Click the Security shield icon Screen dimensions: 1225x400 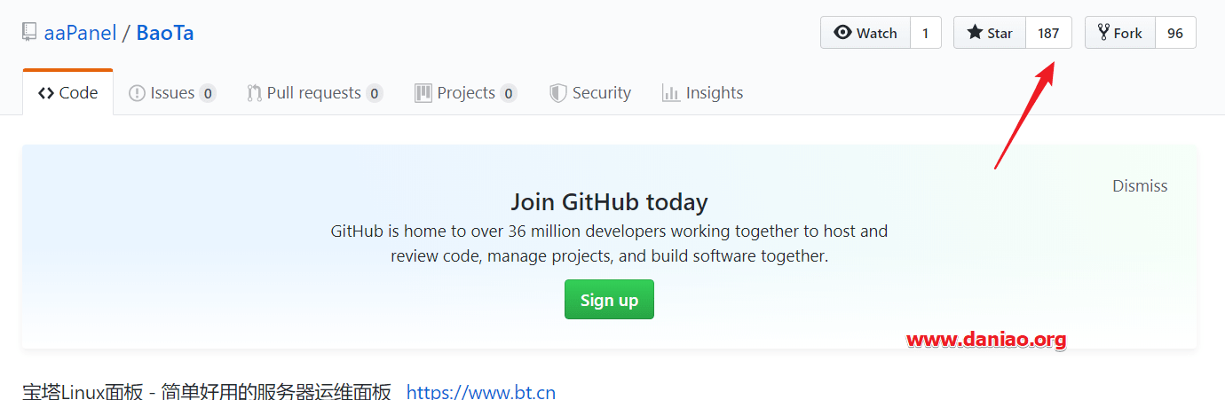tap(558, 93)
